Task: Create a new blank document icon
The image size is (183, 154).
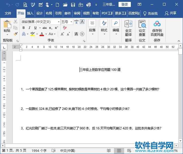Action: coord(57,5)
